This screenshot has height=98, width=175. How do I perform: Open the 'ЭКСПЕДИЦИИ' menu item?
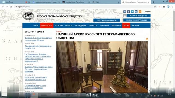click(80, 26)
